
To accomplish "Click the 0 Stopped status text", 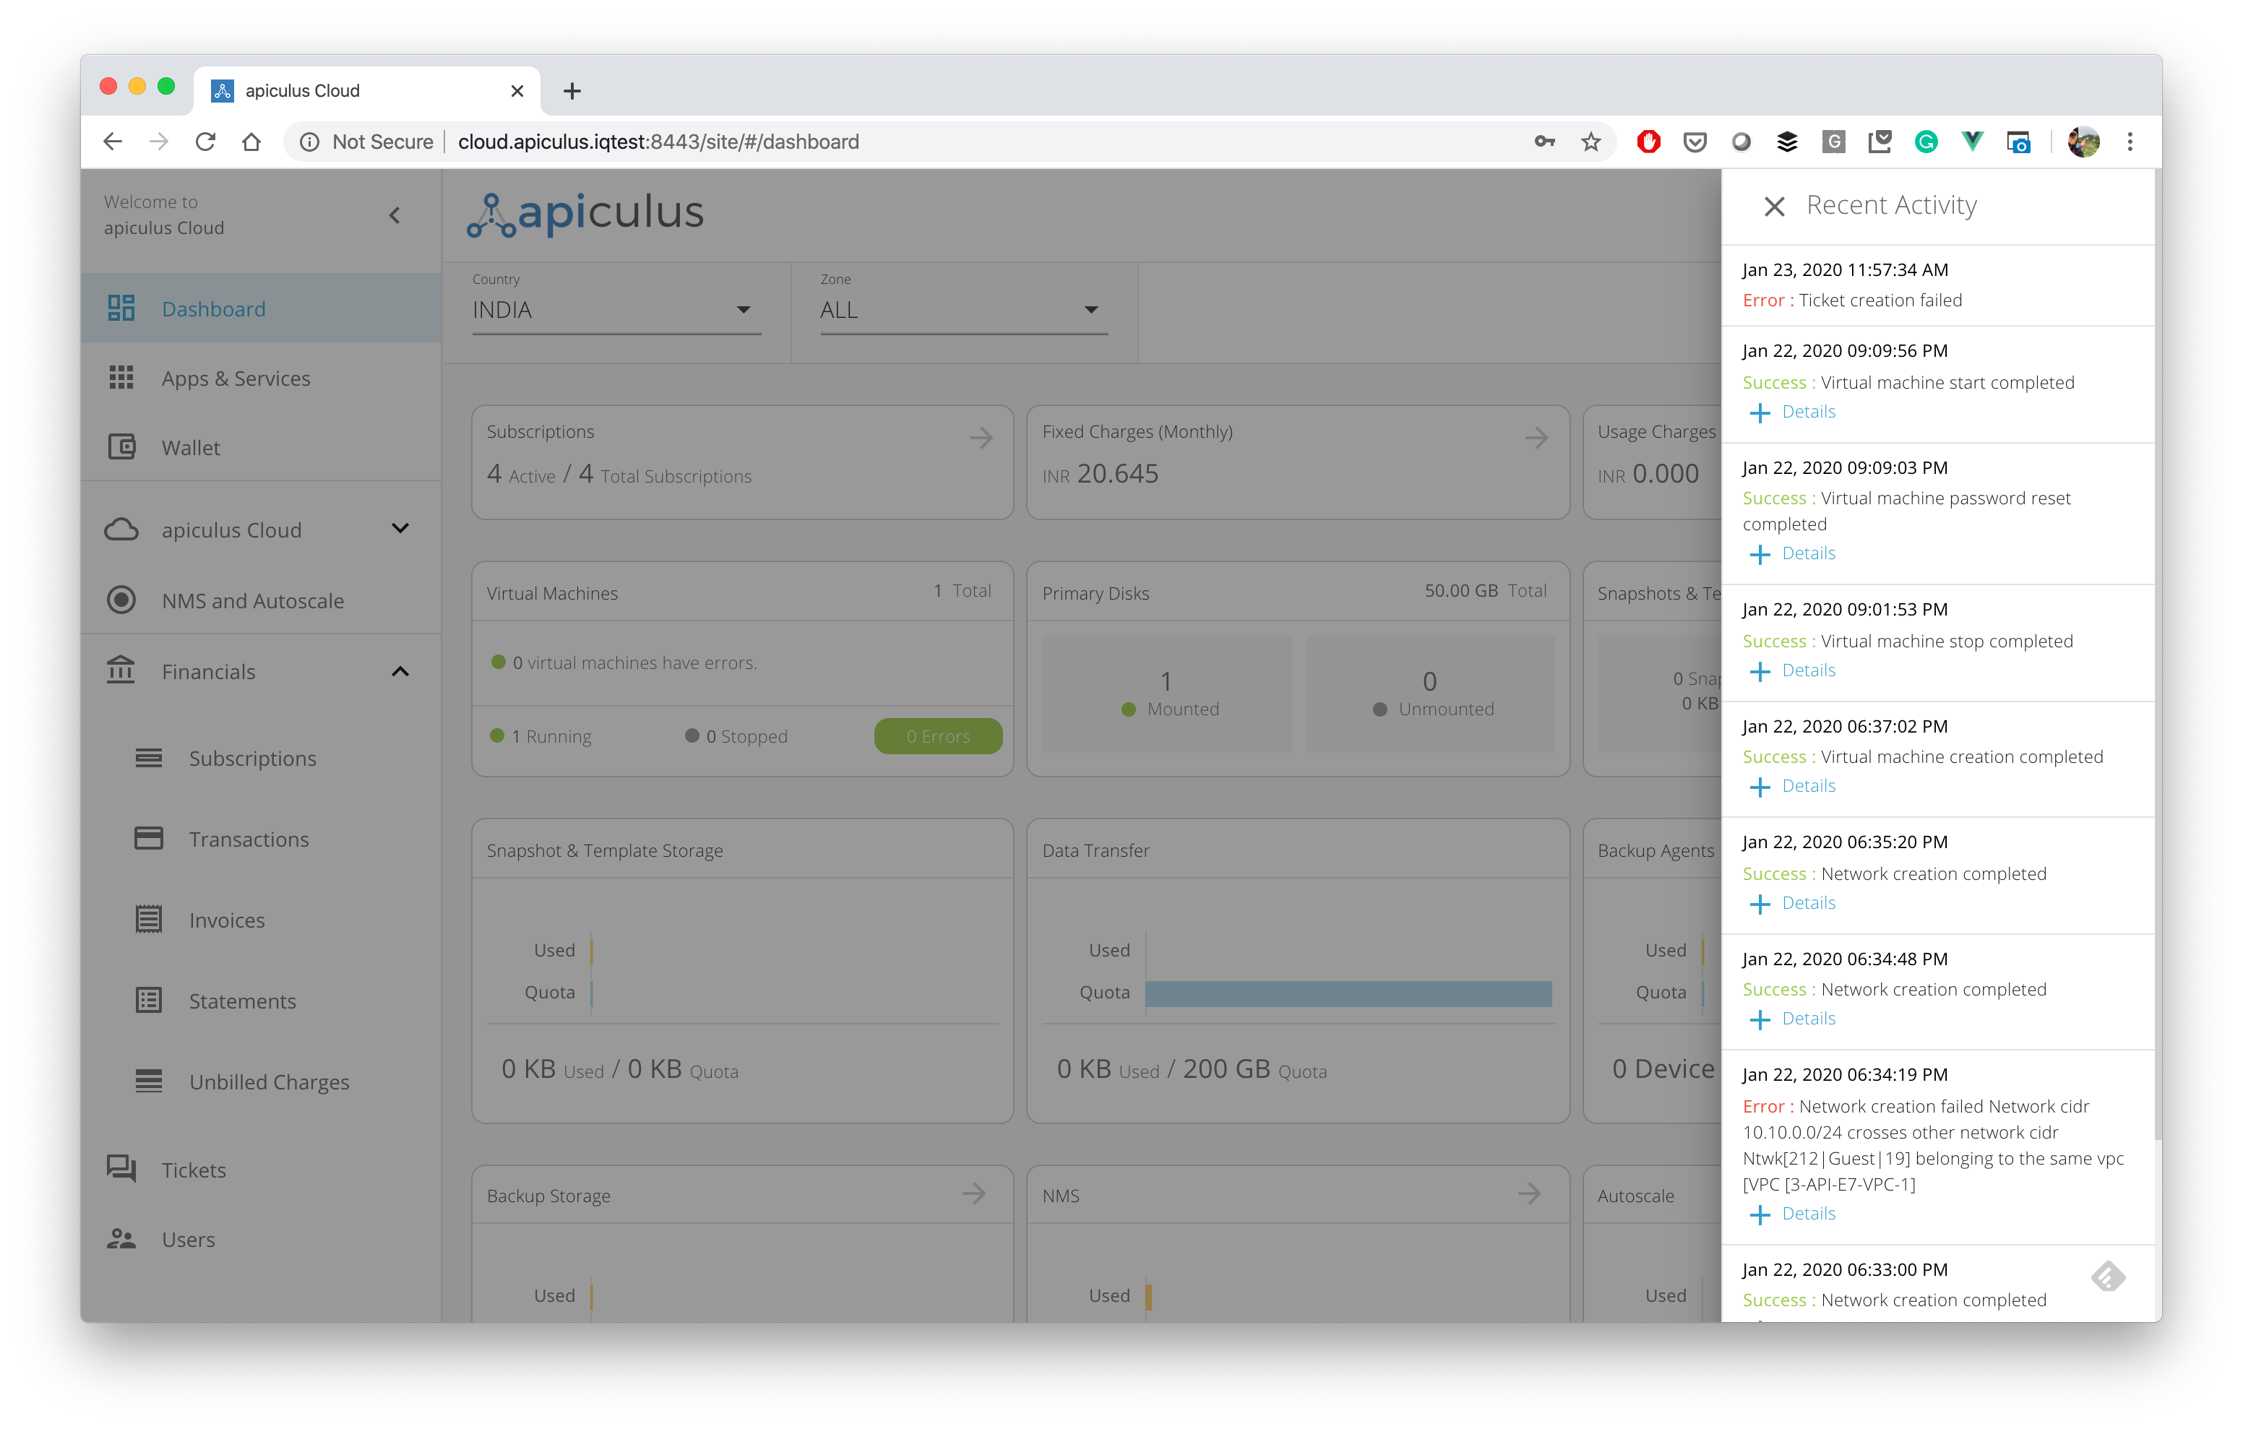I will [746, 736].
